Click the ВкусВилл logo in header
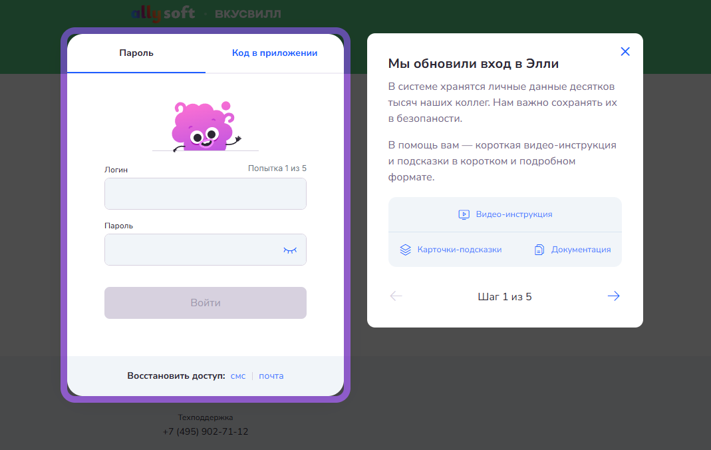Image resolution: width=711 pixels, height=450 pixels. [x=247, y=13]
